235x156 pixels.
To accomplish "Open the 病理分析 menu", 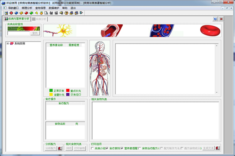I will [x=27, y=8].
